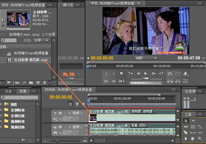
Task: Click the timeline zoom slider handle
Action: (57, 141)
